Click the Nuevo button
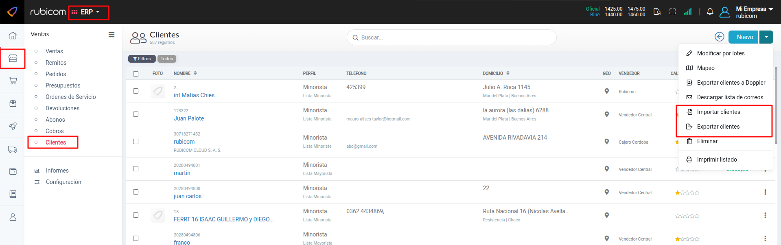 [744, 37]
